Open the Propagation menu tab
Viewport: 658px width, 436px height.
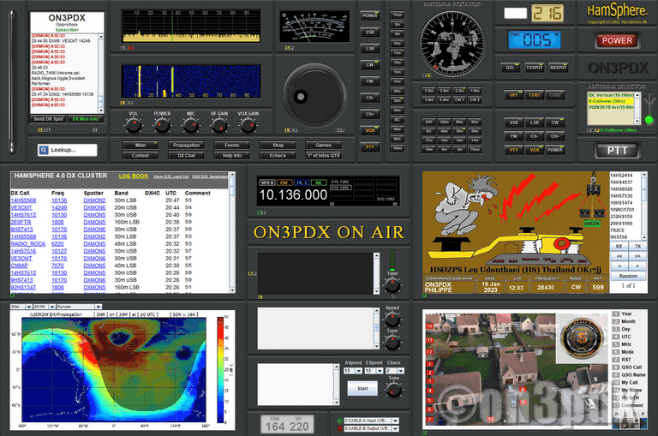[x=185, y=146]
